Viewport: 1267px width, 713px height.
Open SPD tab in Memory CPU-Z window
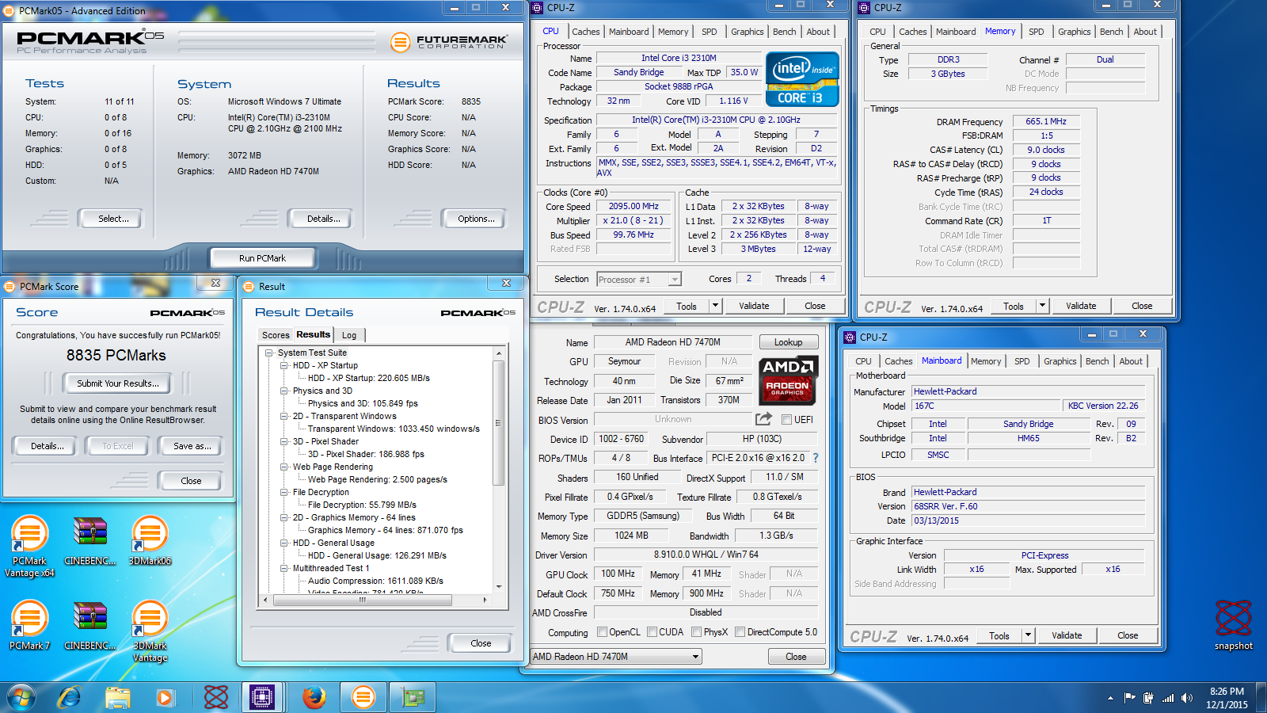[1036, 32]
